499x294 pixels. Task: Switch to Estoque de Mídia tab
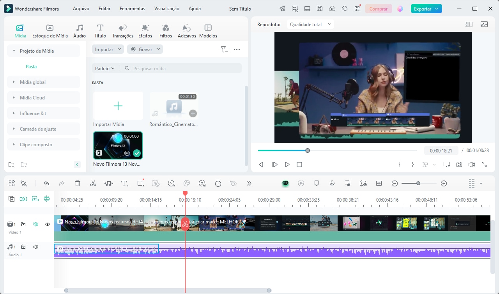50,31
